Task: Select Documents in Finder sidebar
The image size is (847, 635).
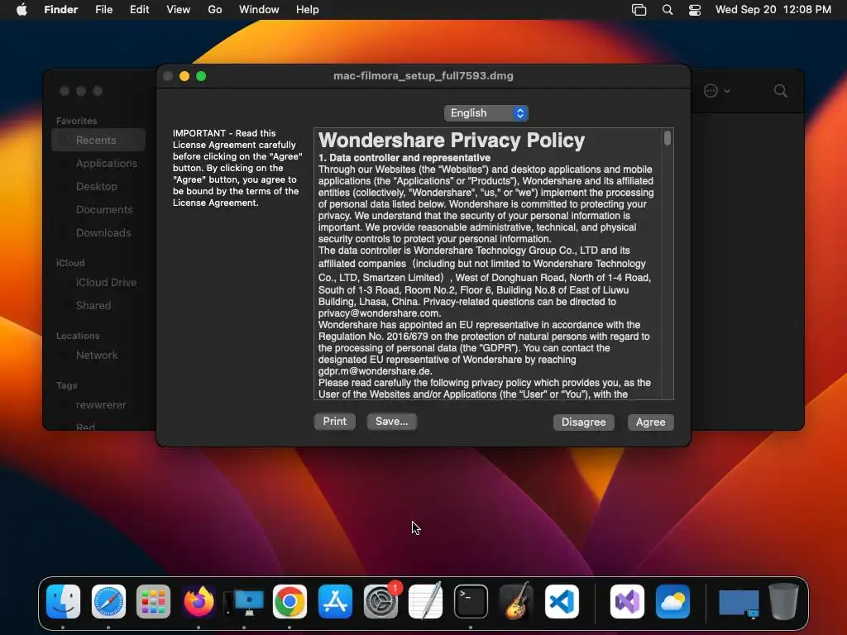Action: [x=98, y=209]
